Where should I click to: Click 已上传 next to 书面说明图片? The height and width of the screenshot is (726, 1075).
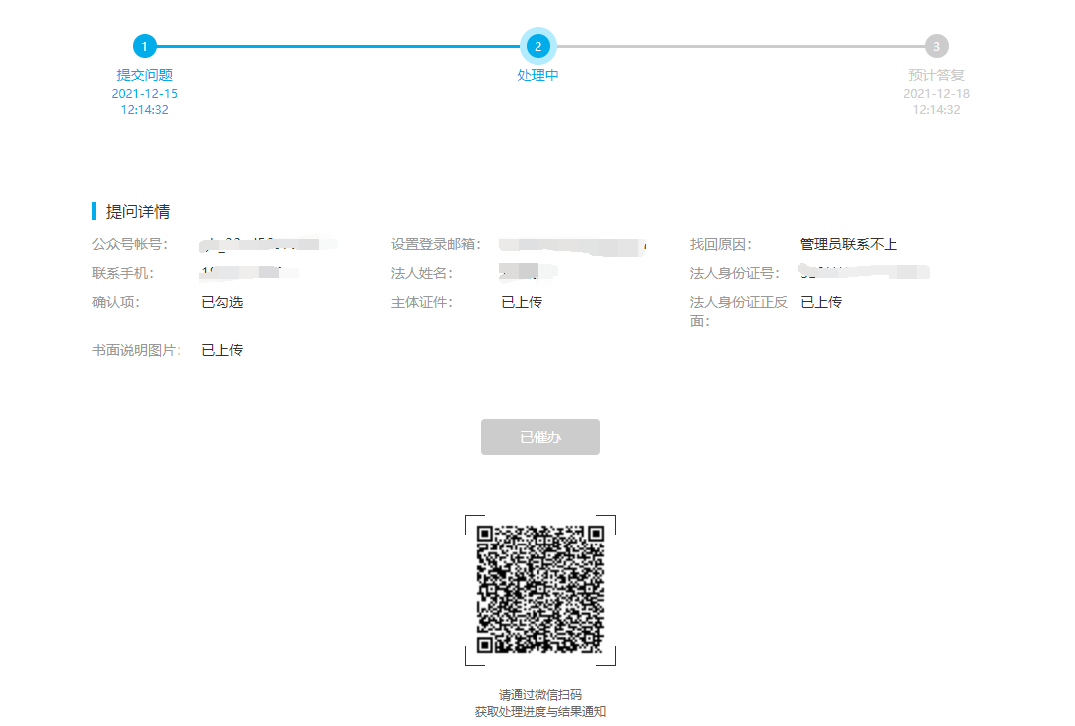pyautogui.click(x=222, y=350)
